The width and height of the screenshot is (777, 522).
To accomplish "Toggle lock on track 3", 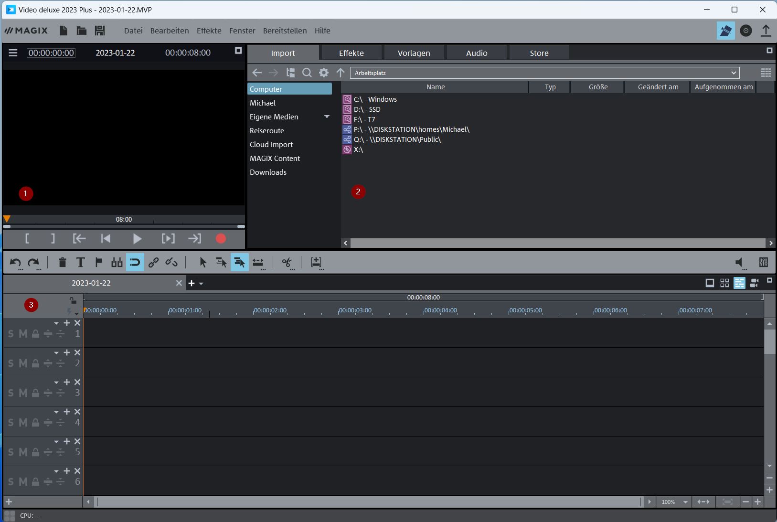I will pos(35,393).
